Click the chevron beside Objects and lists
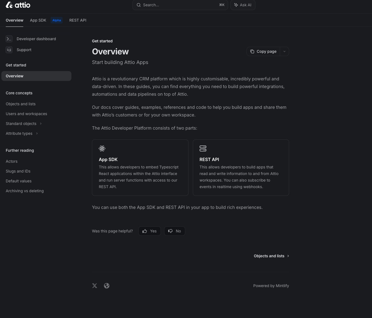Image resolution: width=372 pixels, height=318 pixels. tap(288, 256)
